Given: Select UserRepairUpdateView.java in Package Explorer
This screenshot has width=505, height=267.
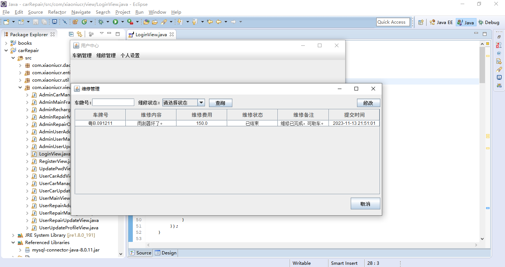Looking at the screenshot, I should click(x=69, y=220).
